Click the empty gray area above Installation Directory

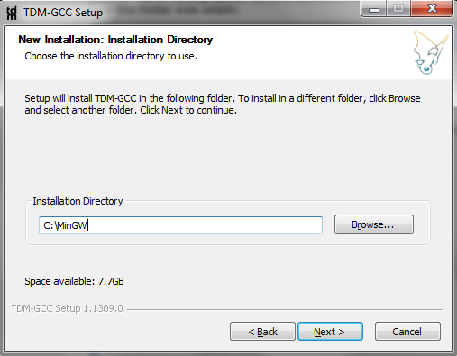(x=228, y=156)
